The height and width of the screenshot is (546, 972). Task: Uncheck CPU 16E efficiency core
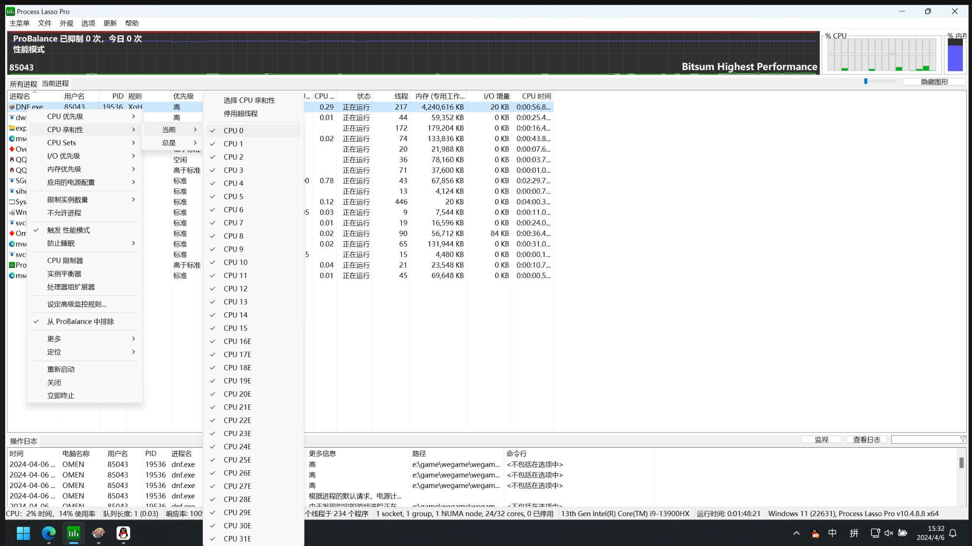click(x=253, y=341)
